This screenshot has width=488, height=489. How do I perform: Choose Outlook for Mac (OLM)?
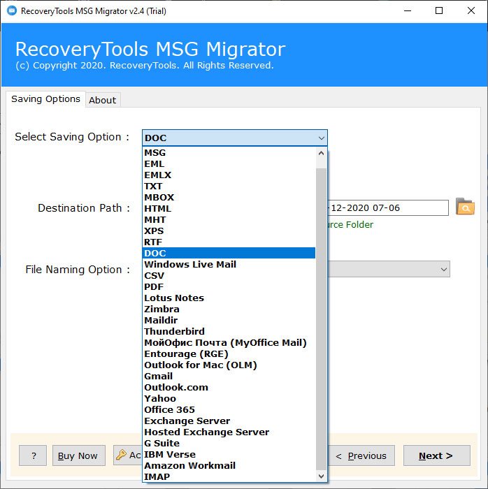(x=229, y=365)
